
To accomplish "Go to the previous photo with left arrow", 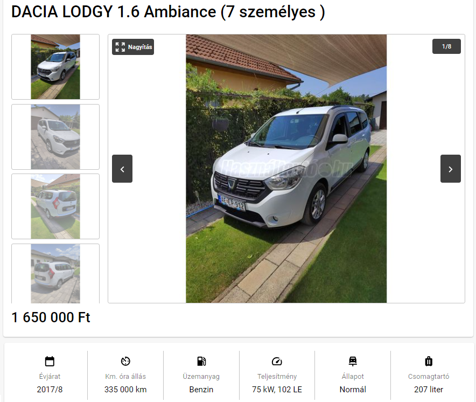I will click(122, 169).
